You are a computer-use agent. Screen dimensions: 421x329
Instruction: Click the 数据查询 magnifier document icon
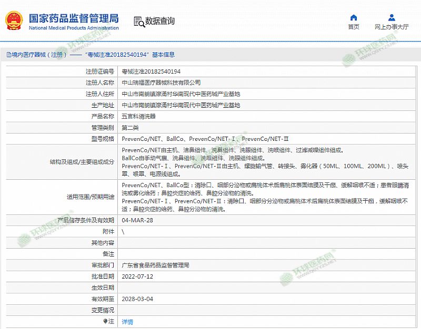[139, 22]
